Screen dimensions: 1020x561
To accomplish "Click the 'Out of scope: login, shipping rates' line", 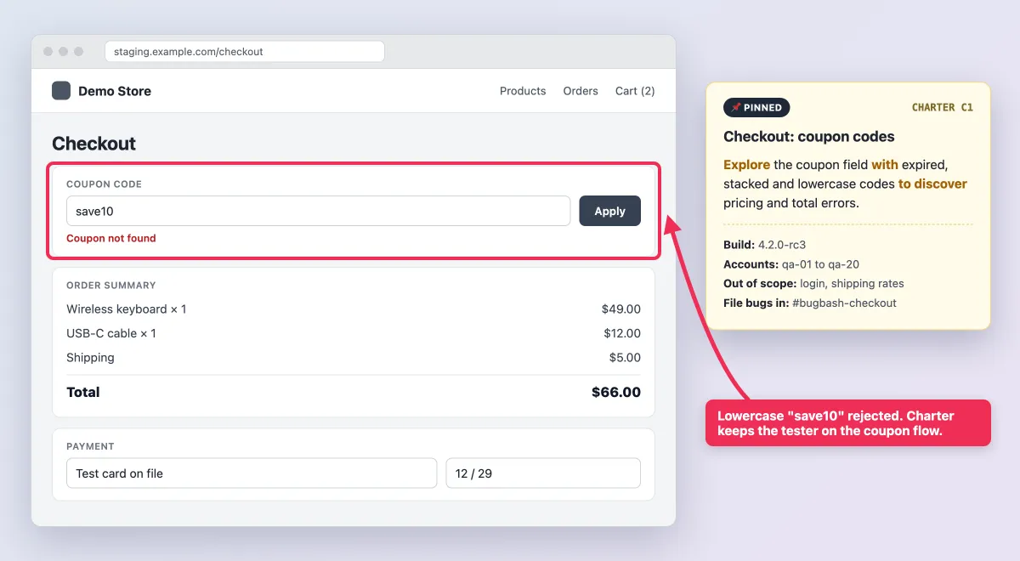I will tap(813, 284).
